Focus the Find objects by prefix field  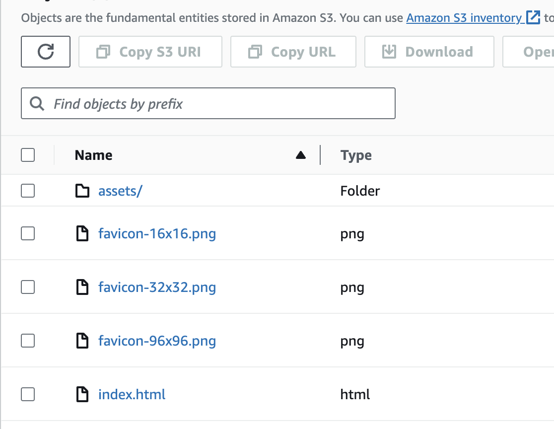pyautogui.click(x=218, y=104)
